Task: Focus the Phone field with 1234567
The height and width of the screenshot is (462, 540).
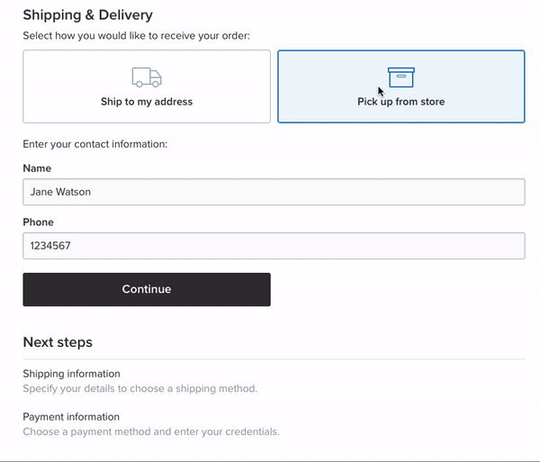Action: coord(274,246)
